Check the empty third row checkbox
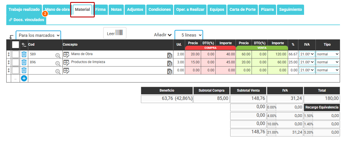This screenshot has width=344, height=143. pos(15,70)
